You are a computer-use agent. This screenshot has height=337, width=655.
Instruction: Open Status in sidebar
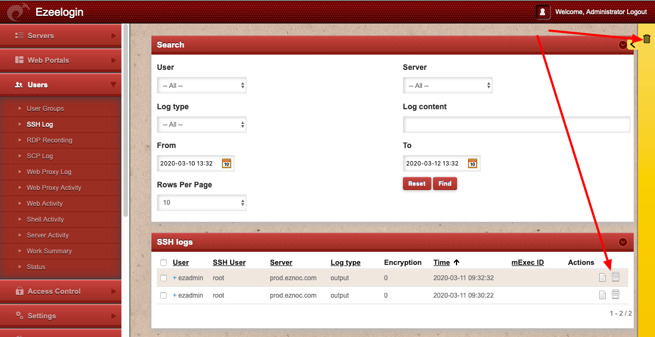(36, 267)
